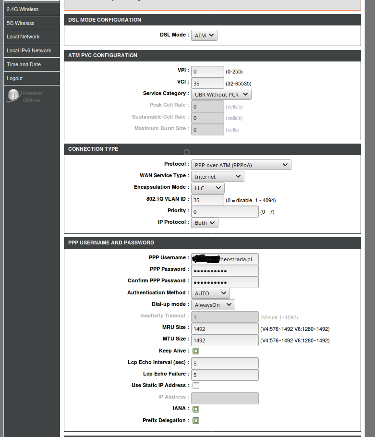The height and width of the screenshot is (437, 375).
Task: Open the IP Protocol dropdown
Action: [x=205, y=223]
